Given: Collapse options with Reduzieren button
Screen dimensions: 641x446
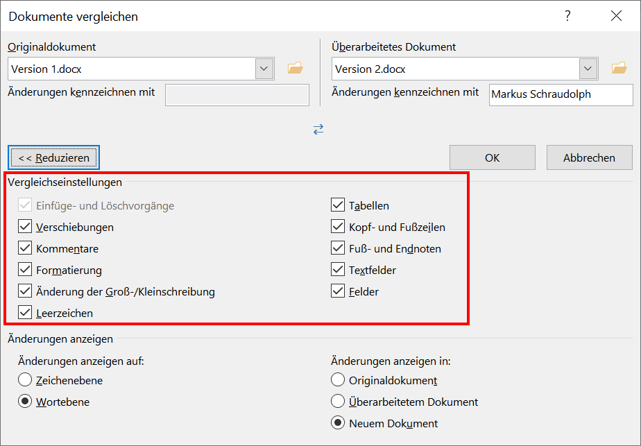Looking at the screenshot, I should [x=53, y=157].
